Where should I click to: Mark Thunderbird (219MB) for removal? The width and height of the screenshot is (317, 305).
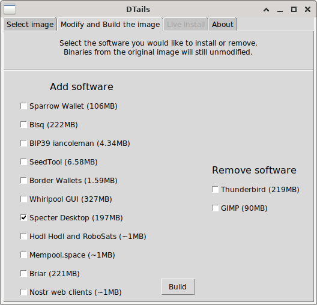(x=215, y=190)
